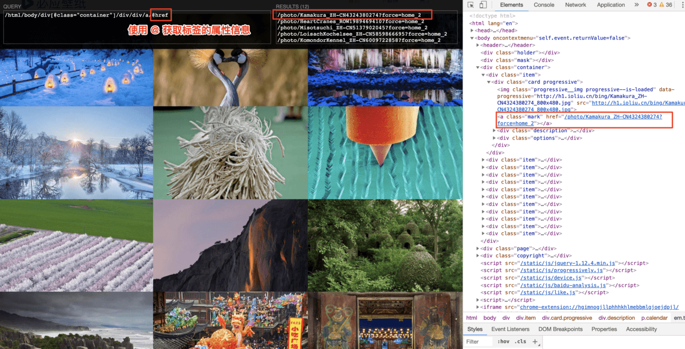Expand the div class options node

pos(494,138)
